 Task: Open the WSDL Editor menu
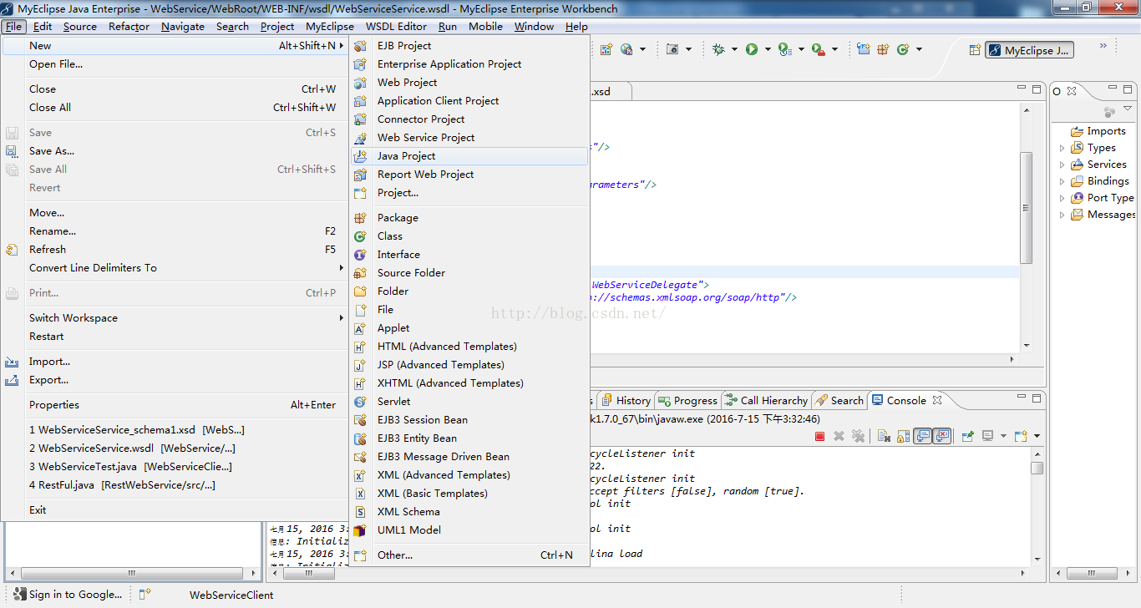[x=396, y=26]
